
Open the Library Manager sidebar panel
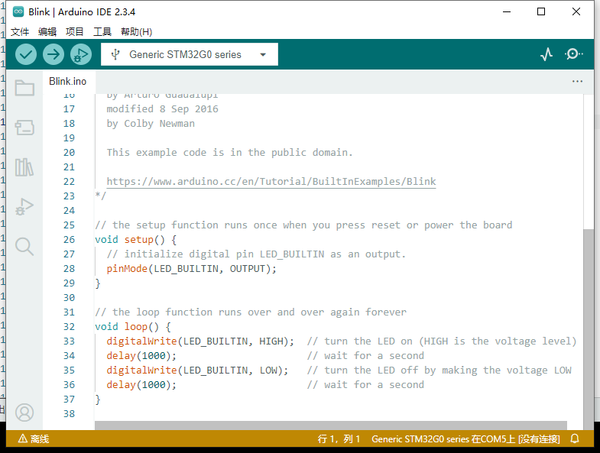click(24, 167)
